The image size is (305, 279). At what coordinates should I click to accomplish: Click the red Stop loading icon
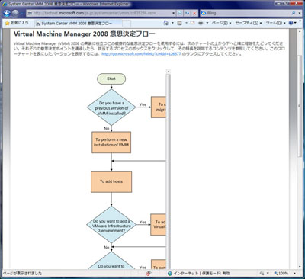point(194,13)
